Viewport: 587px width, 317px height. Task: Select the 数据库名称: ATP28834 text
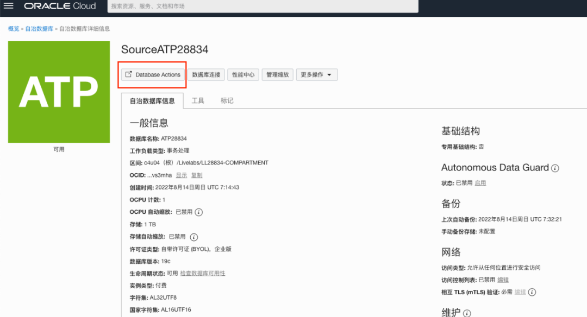pos(158,138)
